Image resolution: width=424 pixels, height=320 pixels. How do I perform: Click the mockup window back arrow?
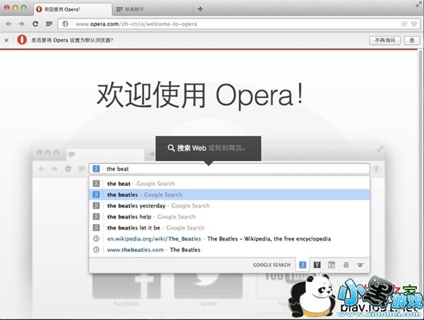pyautogui.click(x=41, y=169)
